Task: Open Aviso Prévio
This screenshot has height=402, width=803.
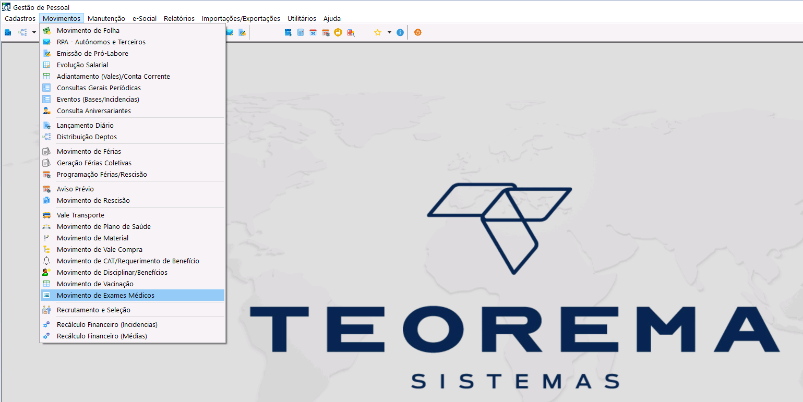Action: pyautogui.click(x=133, y=189)
